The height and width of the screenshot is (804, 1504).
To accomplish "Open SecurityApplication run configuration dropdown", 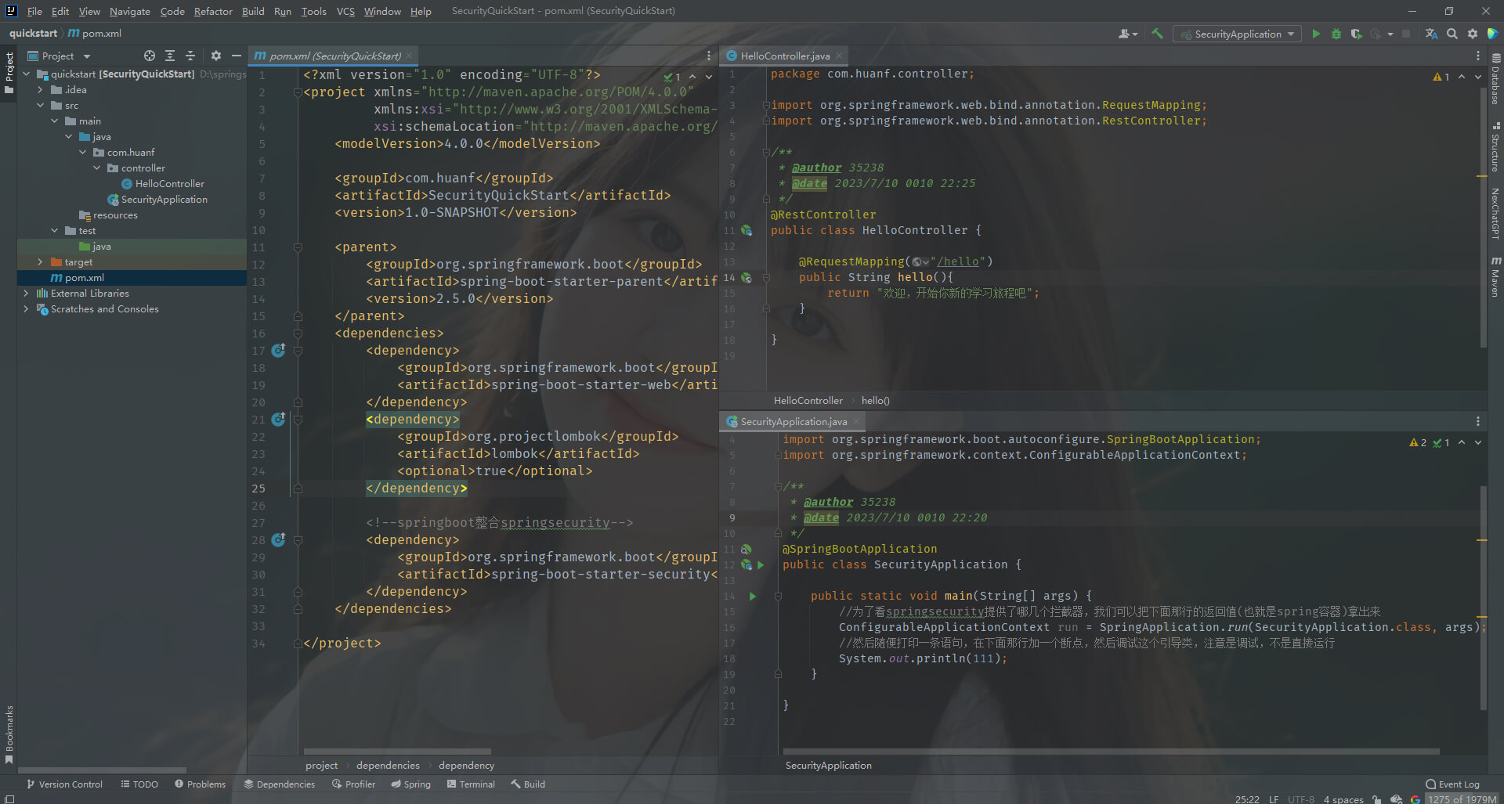I will pos(1237,34).
